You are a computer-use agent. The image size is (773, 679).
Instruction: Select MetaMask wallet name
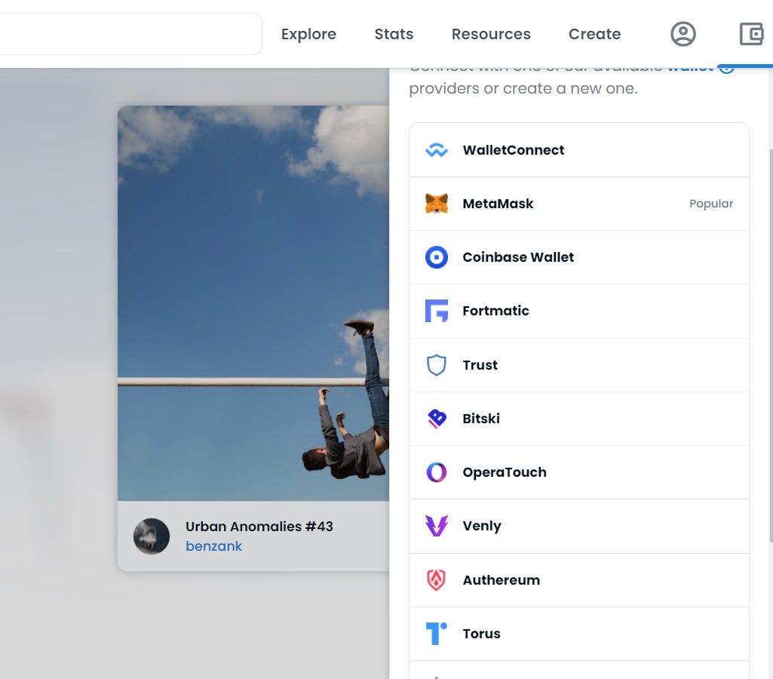[498, 204]
